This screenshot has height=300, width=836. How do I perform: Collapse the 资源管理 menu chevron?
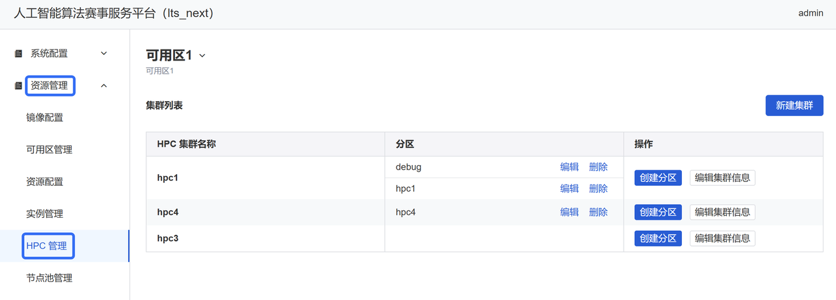point(104,85)
